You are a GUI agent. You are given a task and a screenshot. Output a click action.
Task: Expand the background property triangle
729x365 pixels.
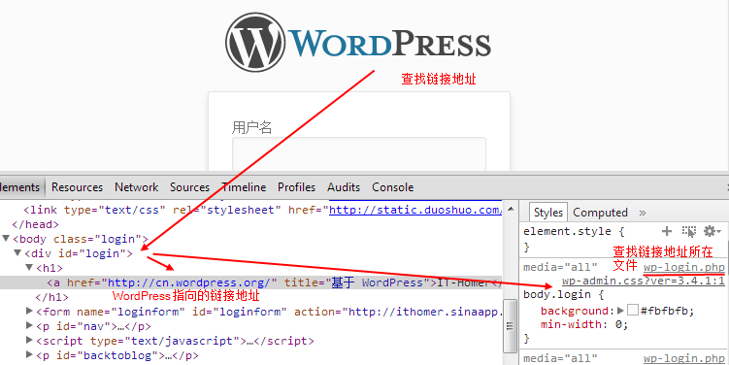click(x=620, y=310)
